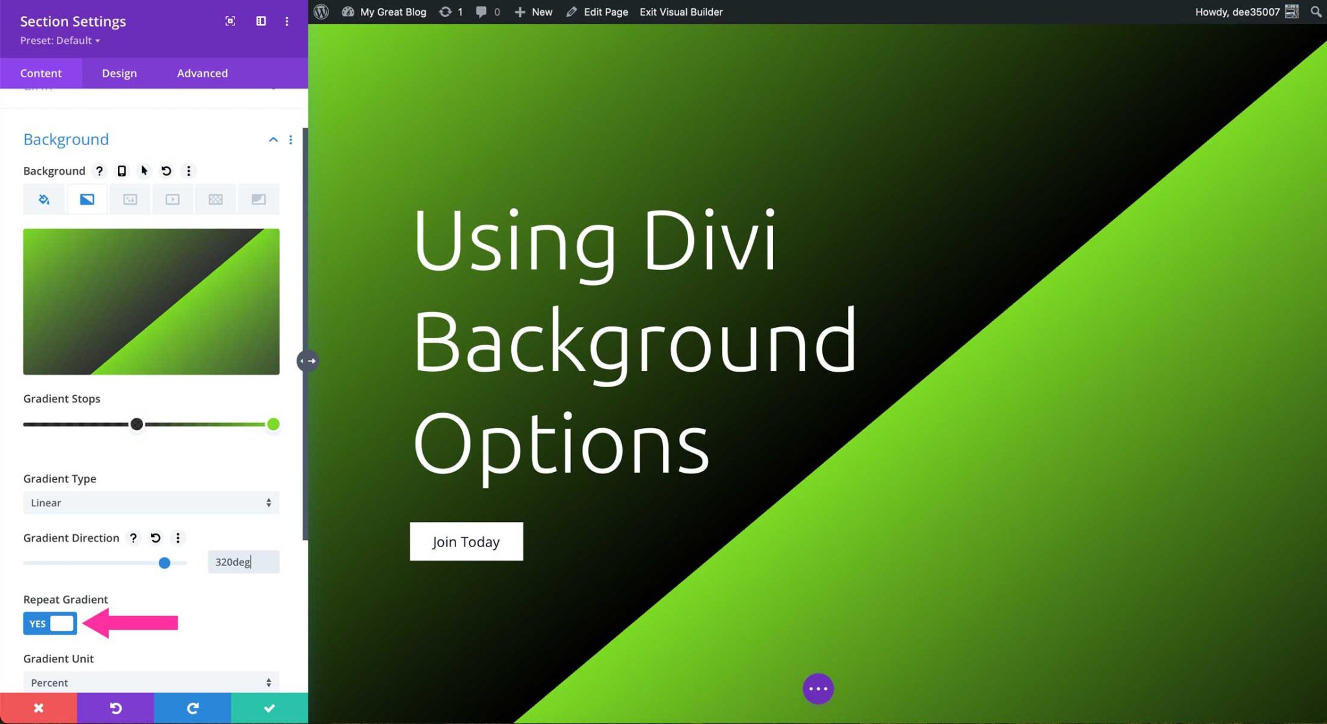Open the Gradient Type dropdown
This screenshot has height=724, width=1327.
[151, 503]
